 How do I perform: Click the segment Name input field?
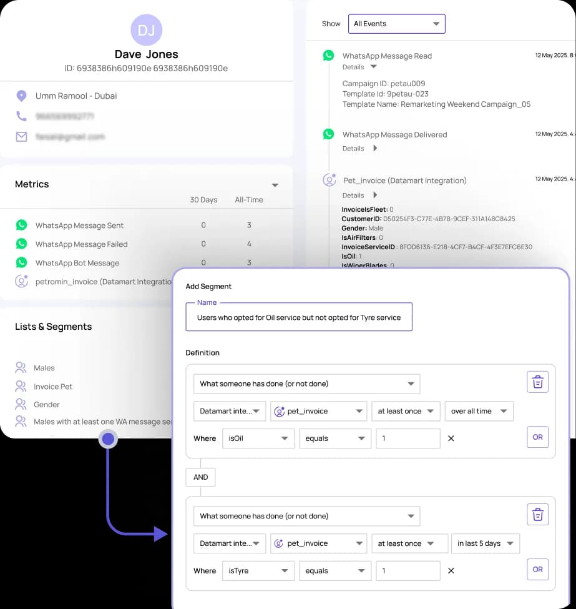coord(298,317)
